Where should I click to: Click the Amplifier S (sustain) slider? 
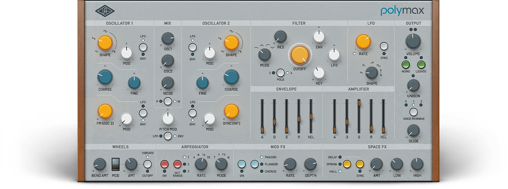(359, 116)
